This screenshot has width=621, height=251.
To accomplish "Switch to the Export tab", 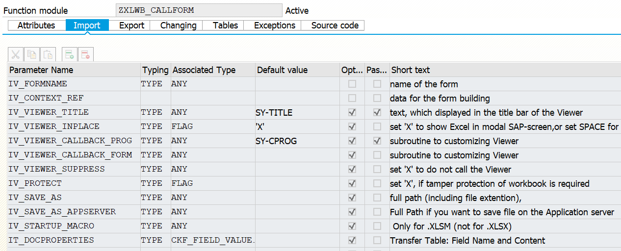I will pyautogui.click(x=131, y=25).
